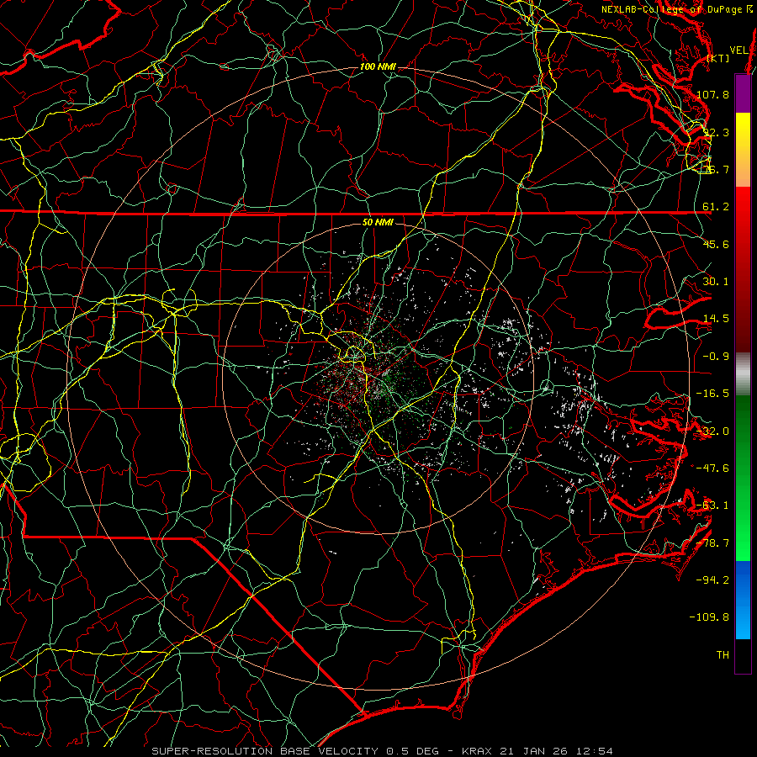Select the 14.5 legend value

point(716,319)
